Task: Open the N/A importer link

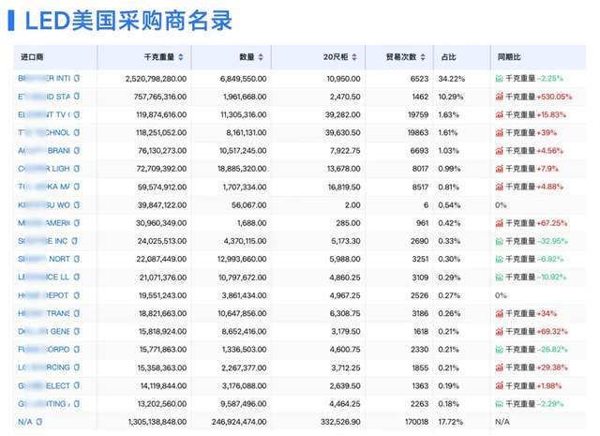Action: point(25,421)
